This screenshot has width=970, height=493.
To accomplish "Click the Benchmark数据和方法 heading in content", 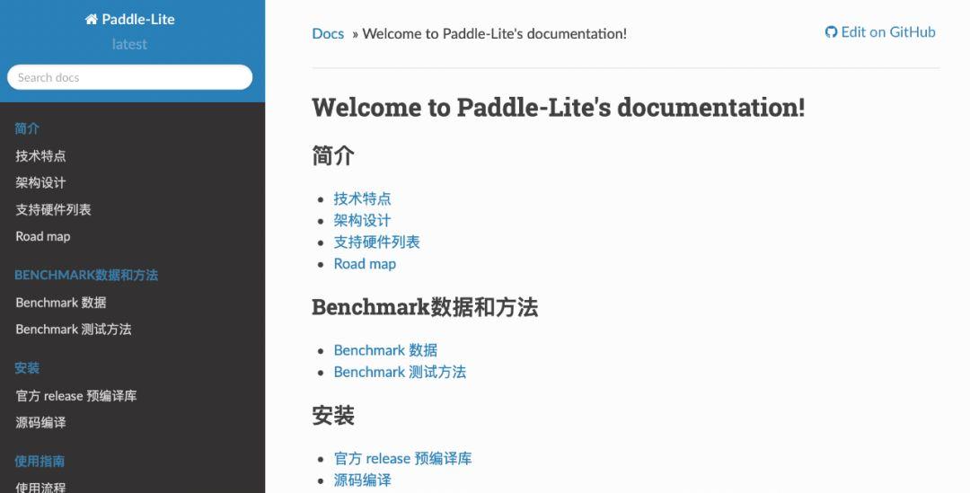I will [425, 307].
